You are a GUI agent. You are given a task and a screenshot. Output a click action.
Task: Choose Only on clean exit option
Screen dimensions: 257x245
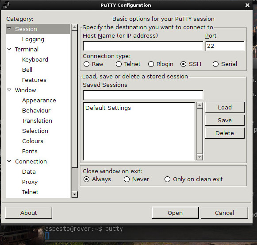167,179
